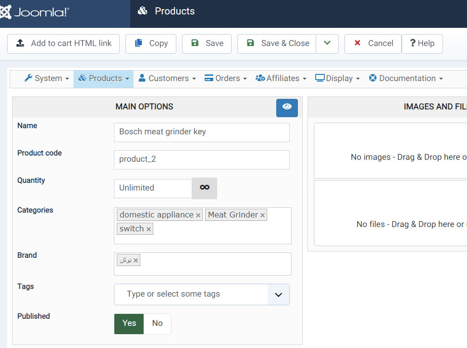Click inside the Categories selection box
Viewport: 467px width, 348px height.
pyautogui.click(x=203, y=226)
